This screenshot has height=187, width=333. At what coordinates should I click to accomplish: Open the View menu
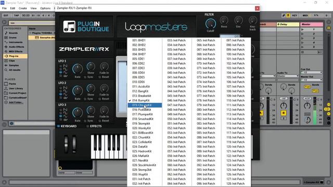tap(33, 8)
